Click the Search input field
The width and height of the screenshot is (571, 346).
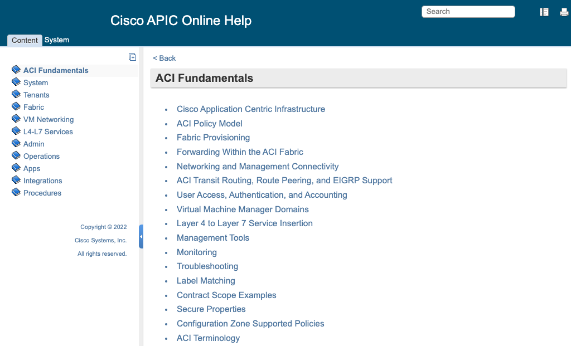(x=468, y=12)
